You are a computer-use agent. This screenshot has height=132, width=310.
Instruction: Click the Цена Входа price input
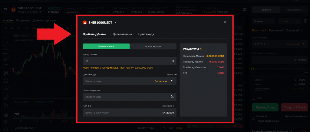coord(130,81)
